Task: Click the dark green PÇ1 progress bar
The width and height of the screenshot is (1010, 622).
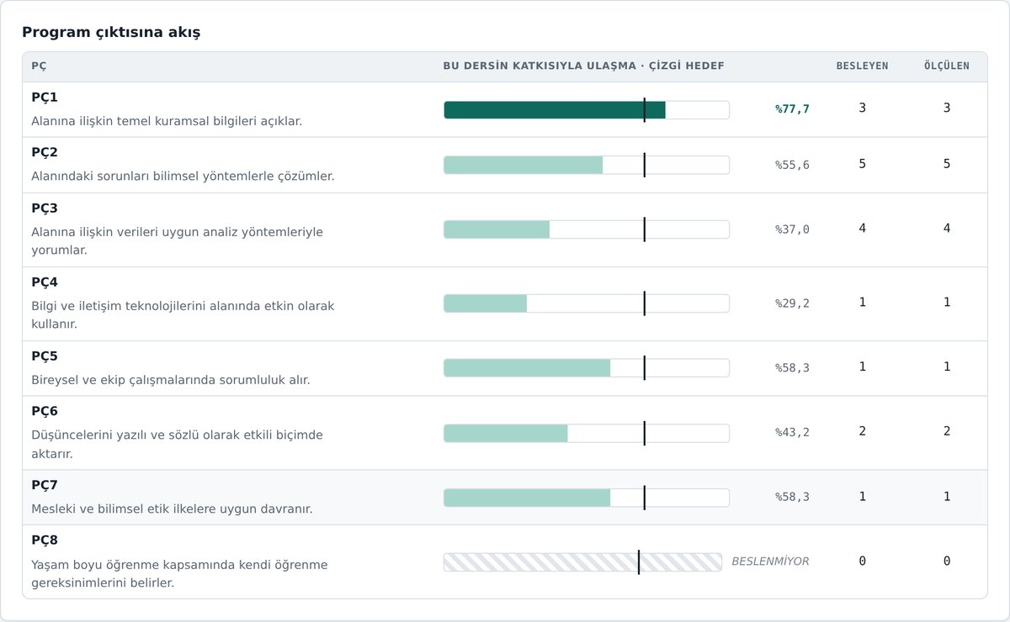Action: pyautogui.click(x=587, y=110)
